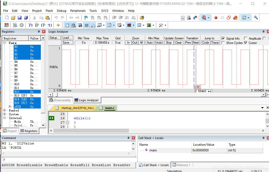The image size is (269, 172).
Task: Click the Step Into braces icon
Action: [31, 25]
